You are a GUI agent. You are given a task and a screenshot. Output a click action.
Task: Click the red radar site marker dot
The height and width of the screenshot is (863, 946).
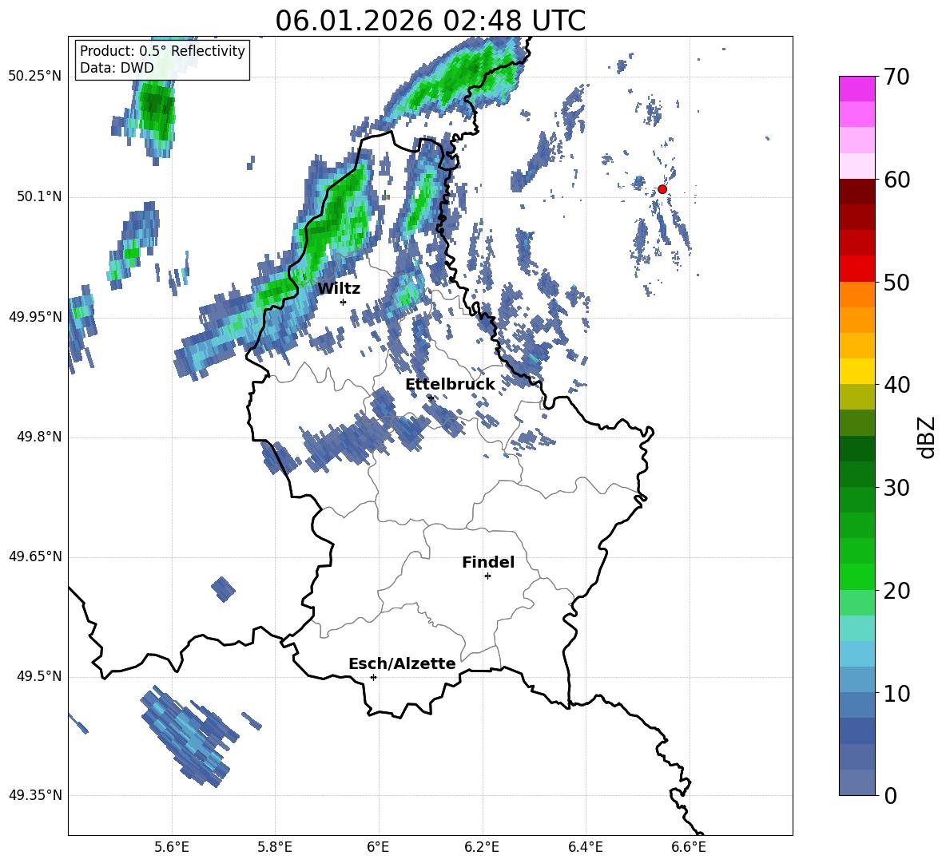coord(662,189)
